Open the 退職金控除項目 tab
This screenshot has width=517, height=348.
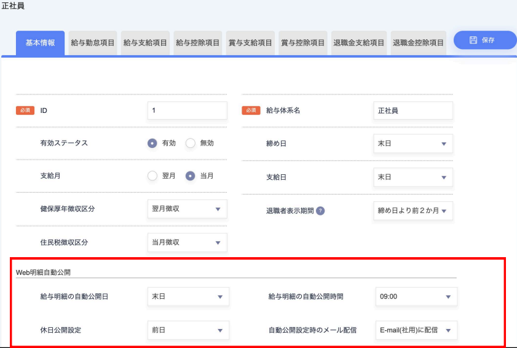tap(418, 43)
